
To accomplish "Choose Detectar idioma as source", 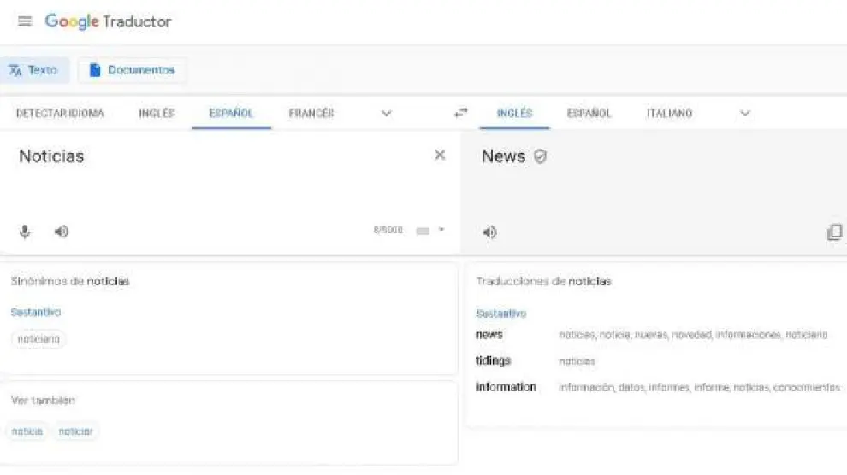I will tap(60, 113).
